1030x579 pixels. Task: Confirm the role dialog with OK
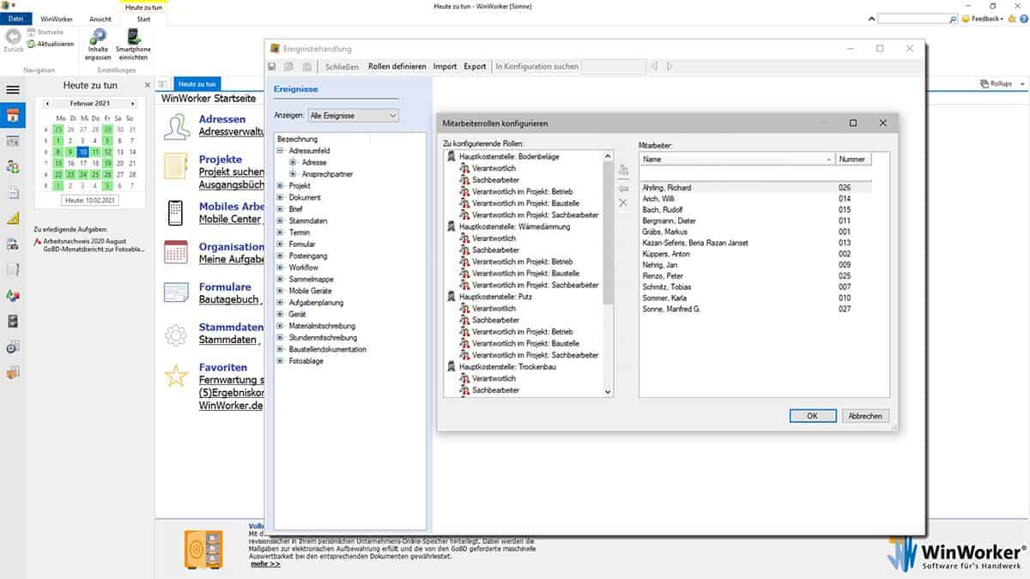tap(813, 415)
